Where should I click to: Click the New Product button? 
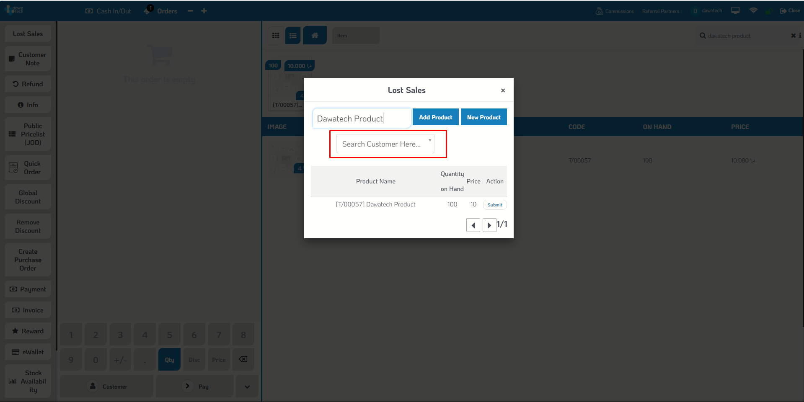[x=483, y=117]
